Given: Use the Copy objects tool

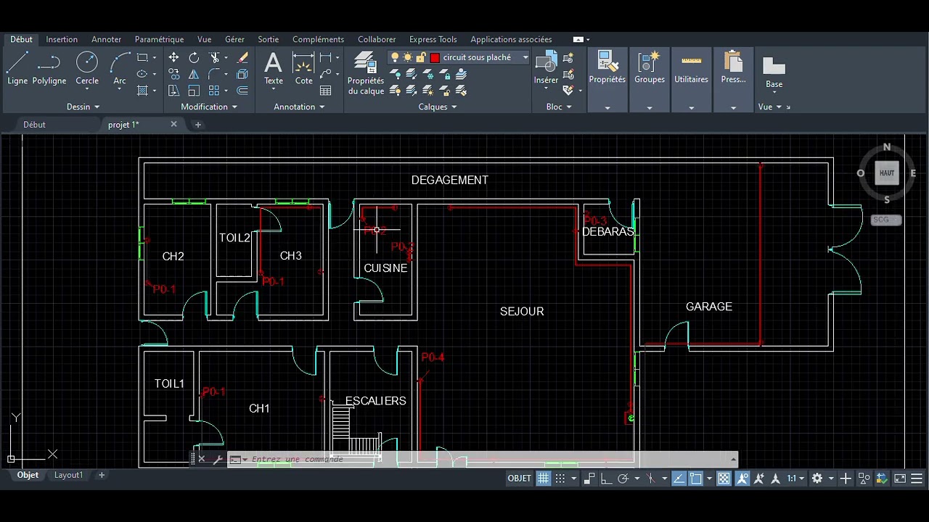Looking at the screenshot, I should [x=173, y=74].
